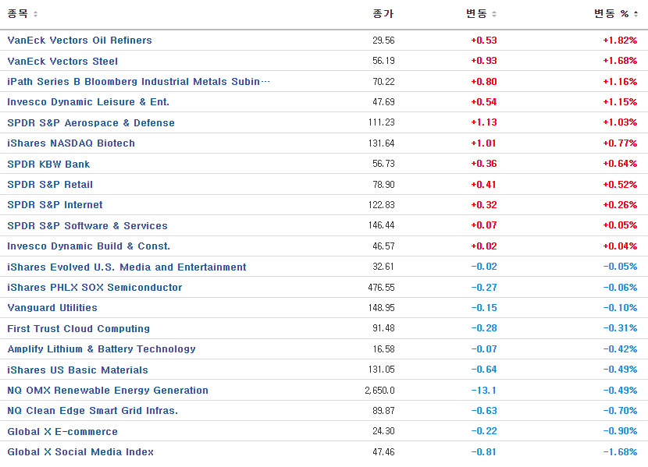Image resolution: width=648 pixels, height=467 pixels.
Task: Select percent change -0.90%
Action: 620,430
